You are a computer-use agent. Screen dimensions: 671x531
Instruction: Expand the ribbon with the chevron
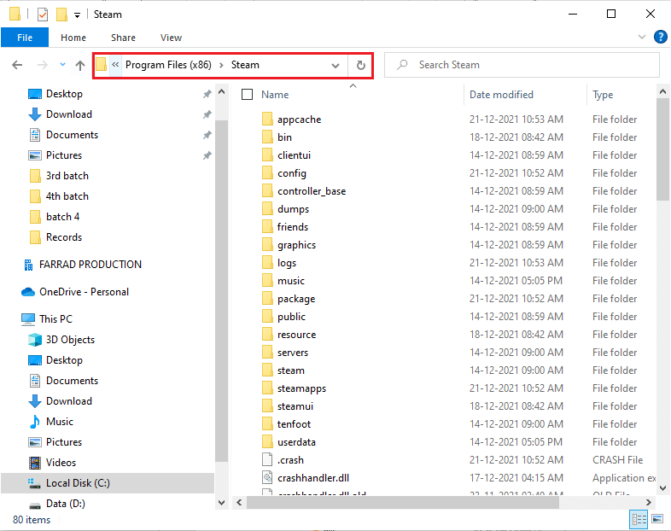641,37
